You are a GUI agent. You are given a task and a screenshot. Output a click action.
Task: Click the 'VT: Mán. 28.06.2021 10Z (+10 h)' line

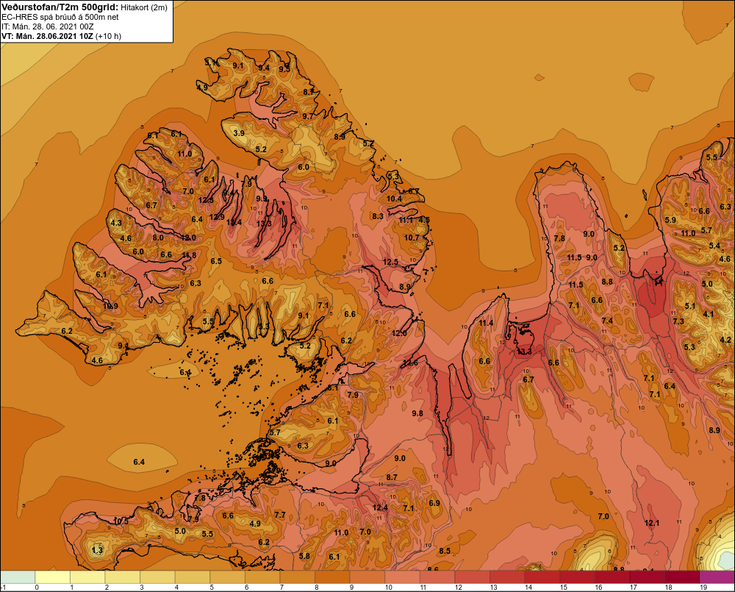click(62, 36)
